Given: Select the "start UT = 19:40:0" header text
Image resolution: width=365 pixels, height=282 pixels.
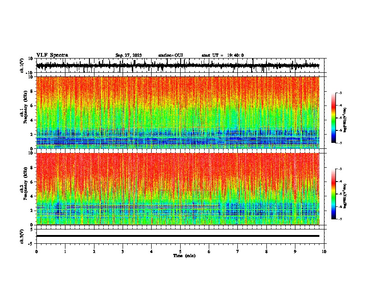Looking at the screenshot, I should [223, 55].
